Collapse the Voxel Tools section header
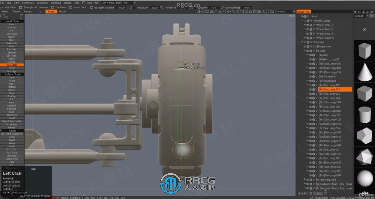Viewport: 375px width, 199px height. pyautogui.click(x=12, y=21)
